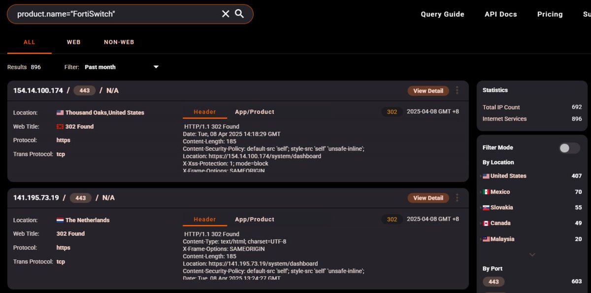The width and height of the screenshot is (591, 293).
Task: Click the United States flag icon in By Location
Action: (486, 176)
